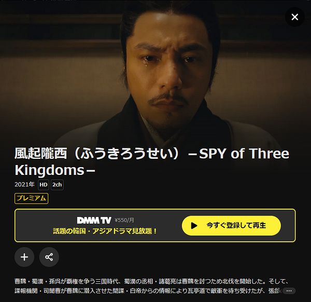
Task: Click the 2ch audio badge
Action: 57,185
